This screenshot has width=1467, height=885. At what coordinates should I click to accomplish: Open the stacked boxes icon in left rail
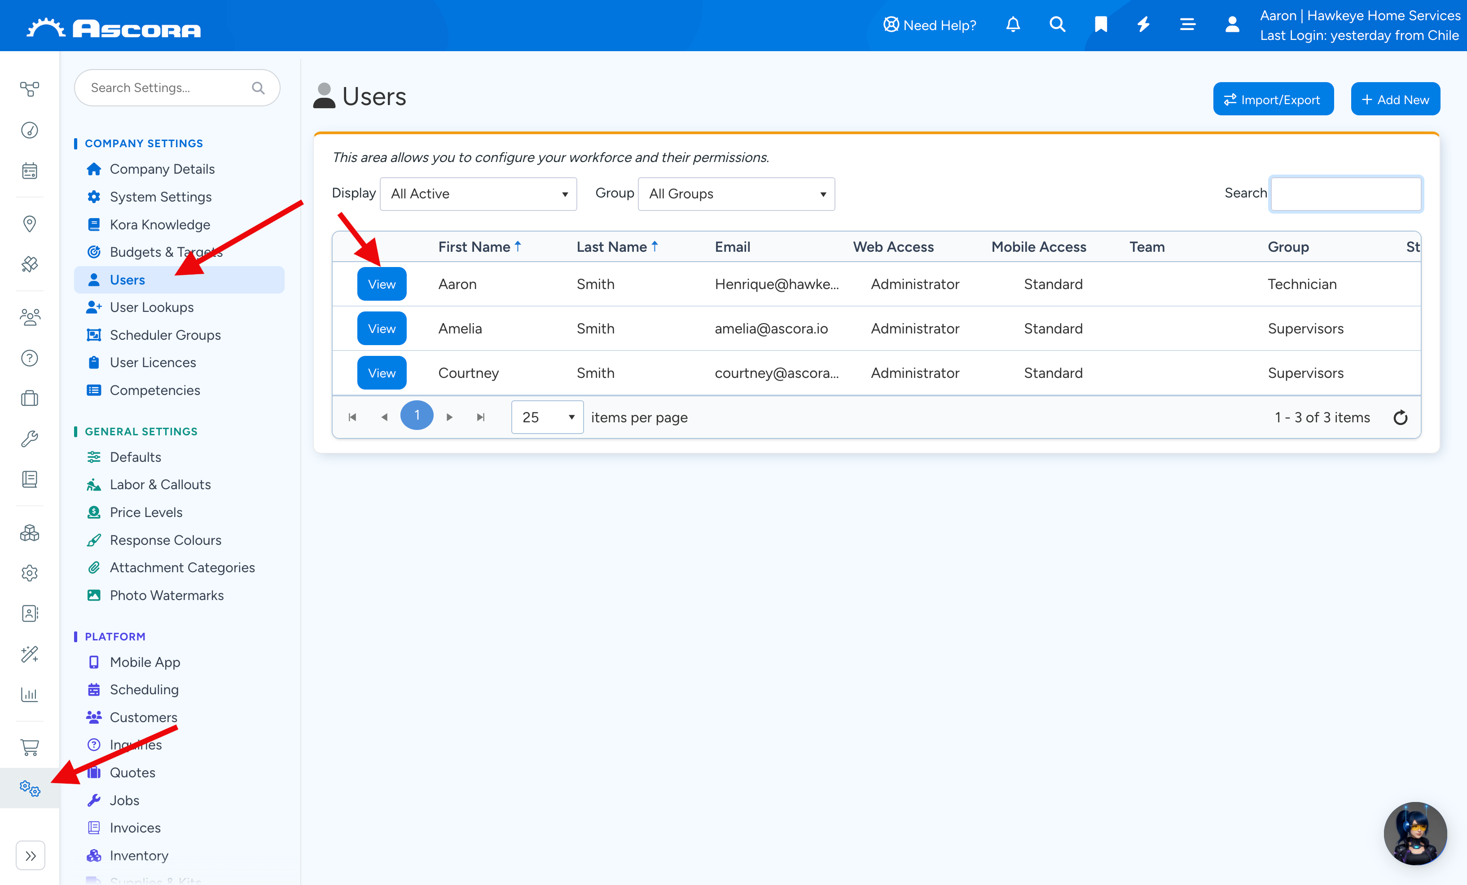(x=29, y=533)
